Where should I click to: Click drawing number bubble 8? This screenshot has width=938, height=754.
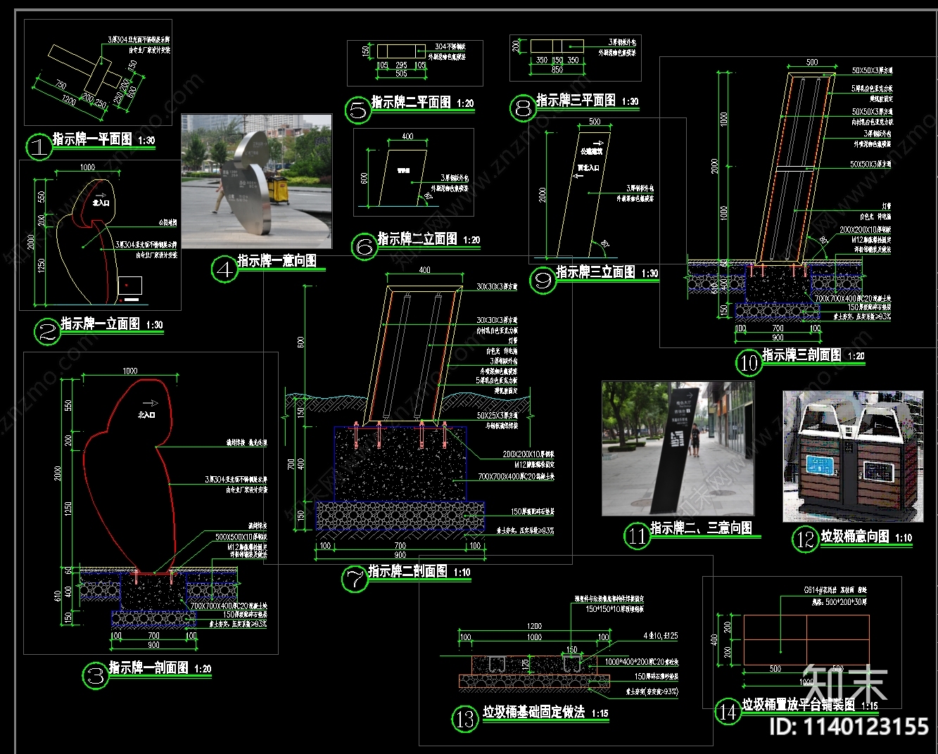523,108
